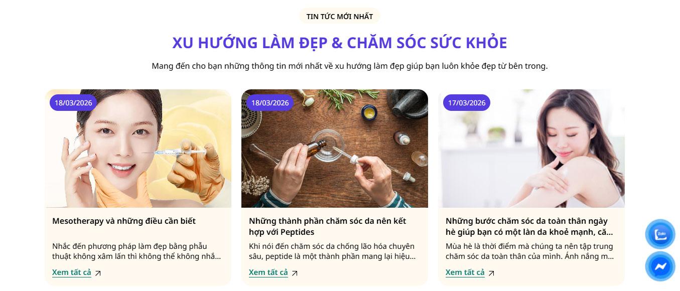Click arrow icon beside Mesotherapy's Xem tất cả
This screenshot has height=291, width=680.
(98, 273)
